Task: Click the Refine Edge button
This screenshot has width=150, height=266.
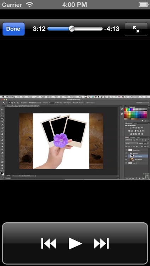Action: [x=91, y=102]
